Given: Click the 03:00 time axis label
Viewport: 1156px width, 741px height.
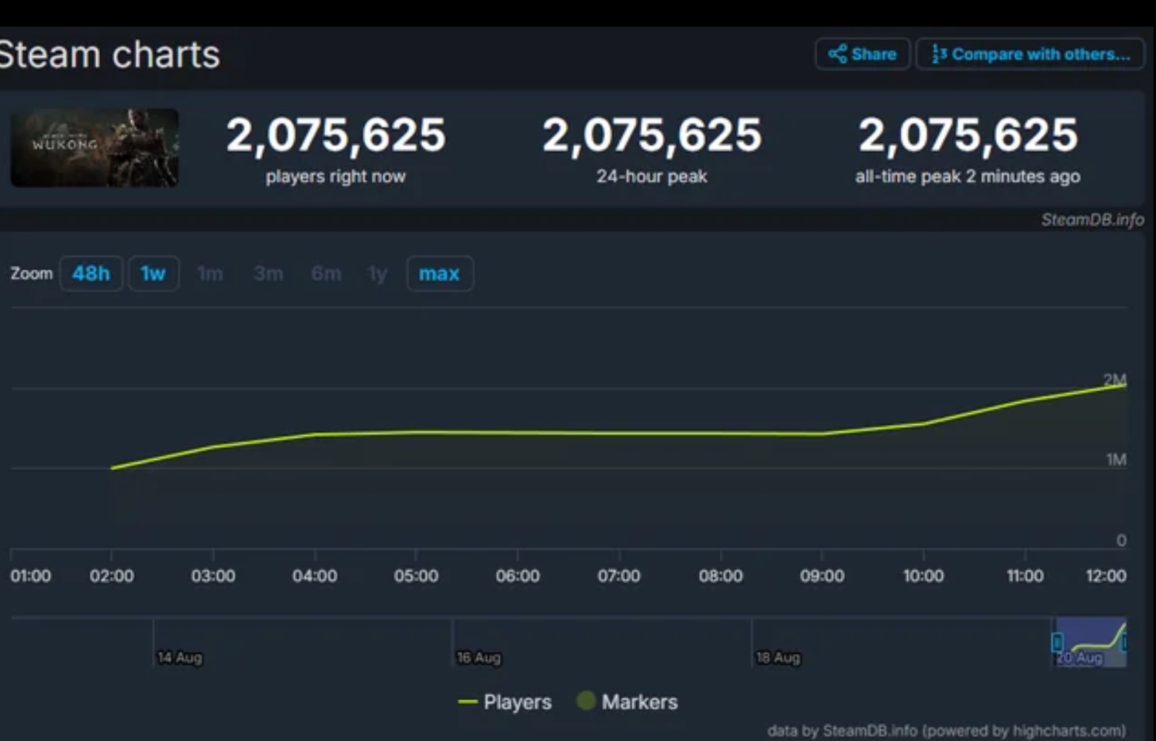Looking at the screenshot, I should pos(213,576).
